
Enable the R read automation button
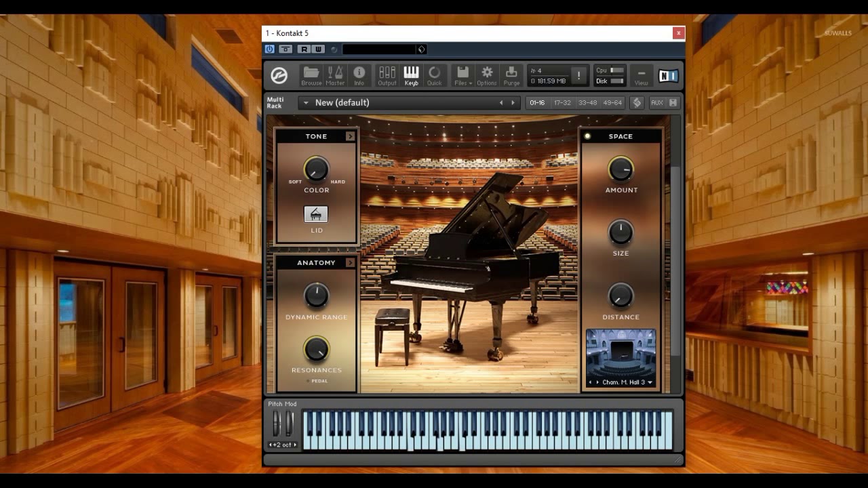click(304, 49)
